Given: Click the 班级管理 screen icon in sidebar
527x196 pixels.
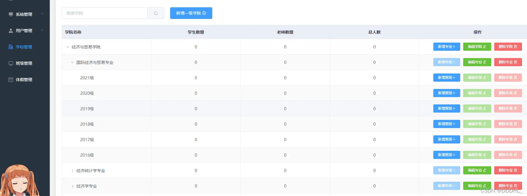Looking at the screenshot, I should [11, 63].
